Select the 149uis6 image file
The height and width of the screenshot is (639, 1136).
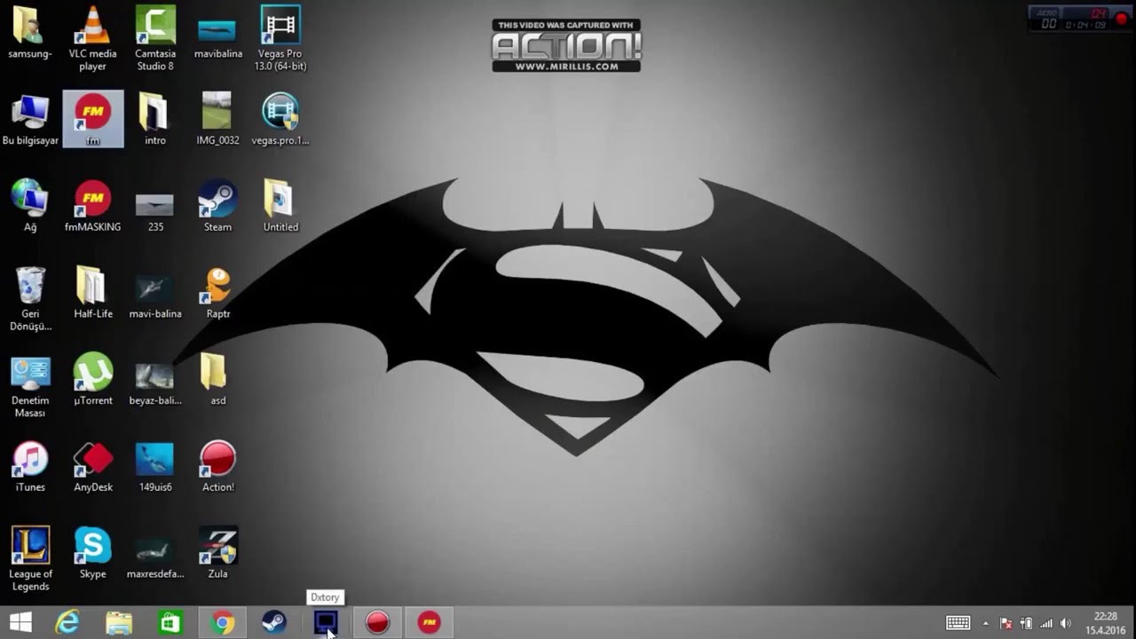[x=155, y=467]
